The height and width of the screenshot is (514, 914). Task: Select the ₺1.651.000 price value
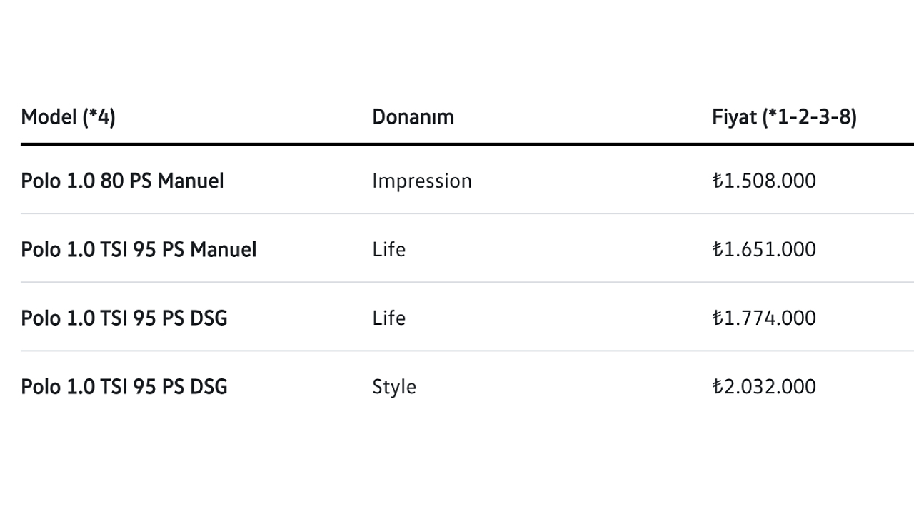(763, 250)
